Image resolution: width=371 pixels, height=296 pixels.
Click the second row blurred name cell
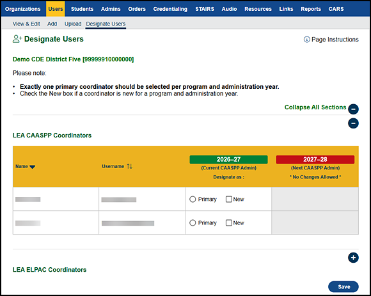tap(28, 223)
